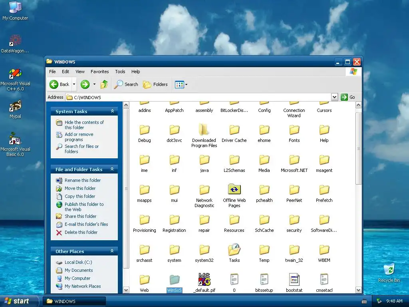The image size is (409, 307).
Task: Open the View menu
Action: point(80,72)
